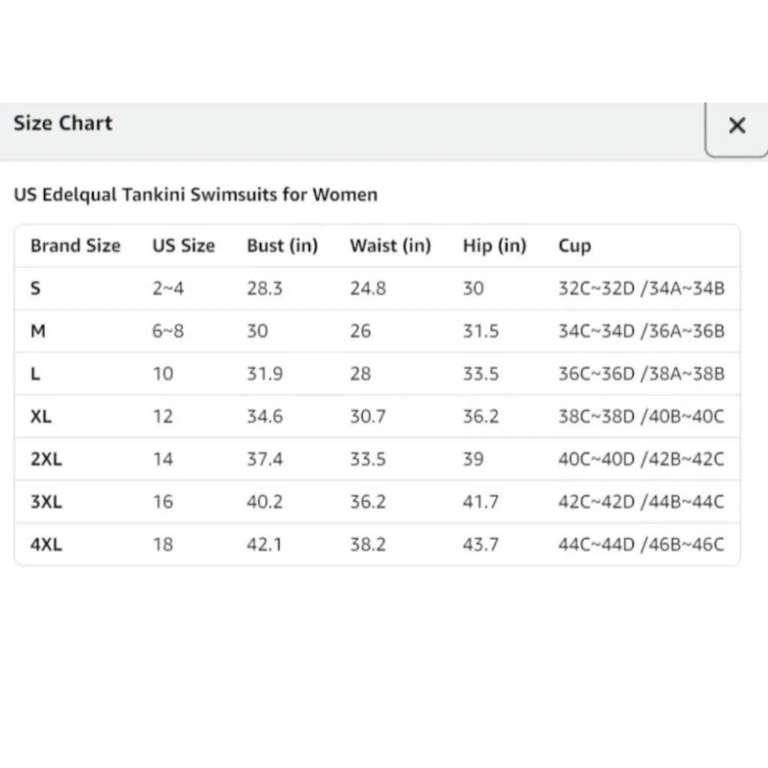The height and width of the screenshot is (768, 768).
Task: Click the M brand size row label
Action: point(37,331)
